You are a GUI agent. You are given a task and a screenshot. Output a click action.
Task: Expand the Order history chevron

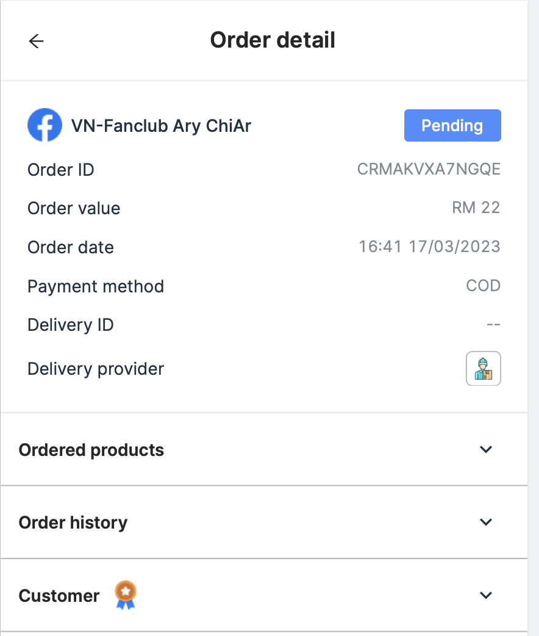[x=485, y=522]
